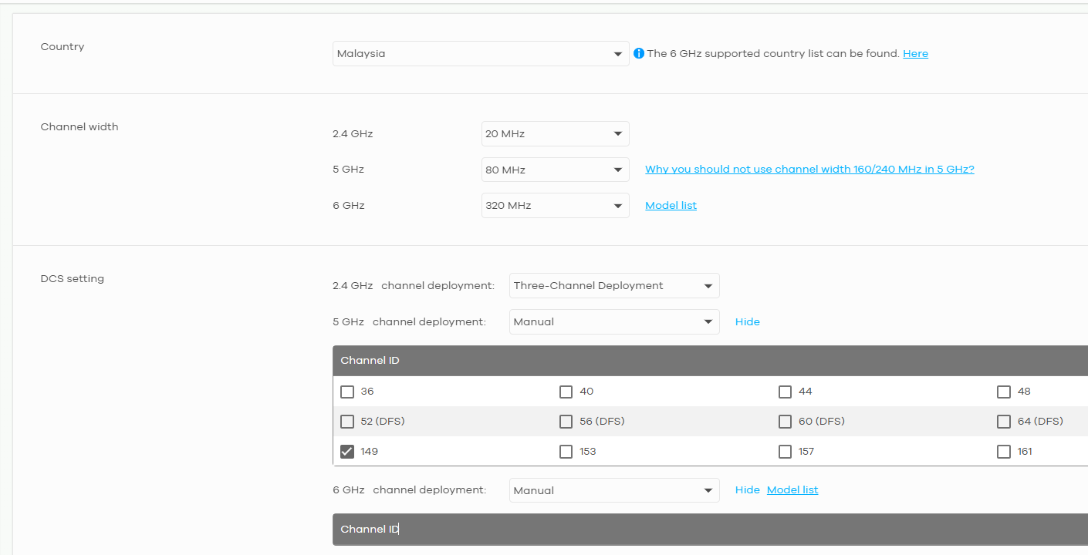The height and width of the screenshot is (555, 1088).
Task: Hide the 5 GHz channel ID list
Action: 747,321
